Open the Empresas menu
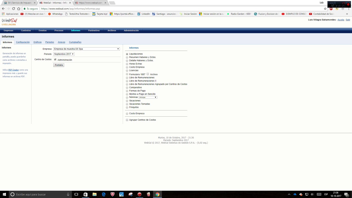The width and height of the screenshot is (352, 198). (x=9, y=31)
